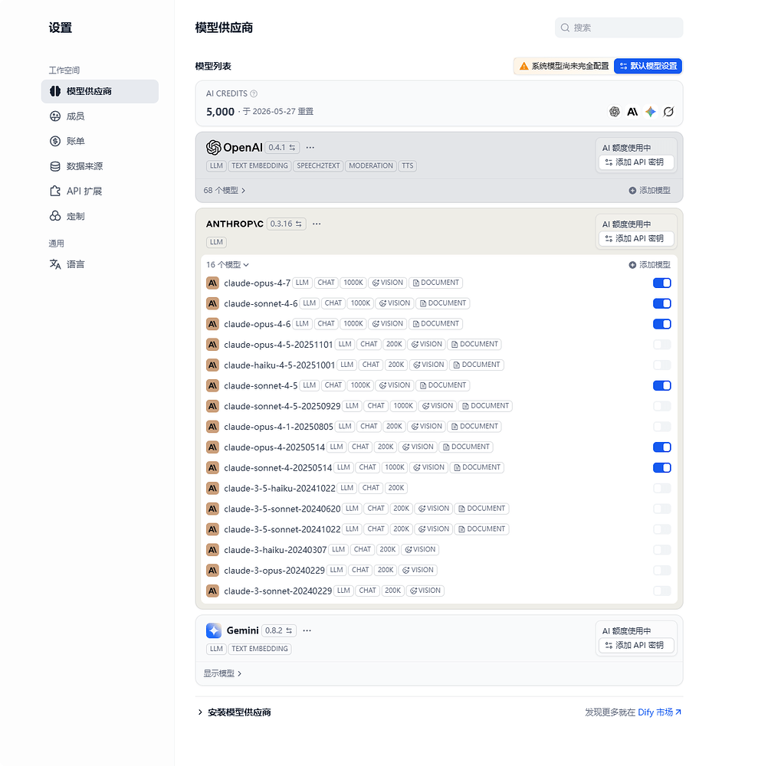This screenshot has width=768, height=766.
Task: Open API 扩展 settings
Action: [100, 191]
